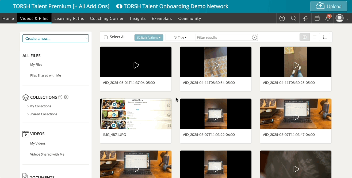
Task: Open the notifications bell icon
Action: coord(328,18)
